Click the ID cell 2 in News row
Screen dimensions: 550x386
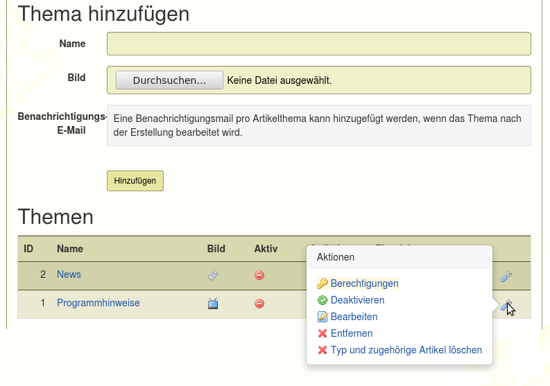43,274
